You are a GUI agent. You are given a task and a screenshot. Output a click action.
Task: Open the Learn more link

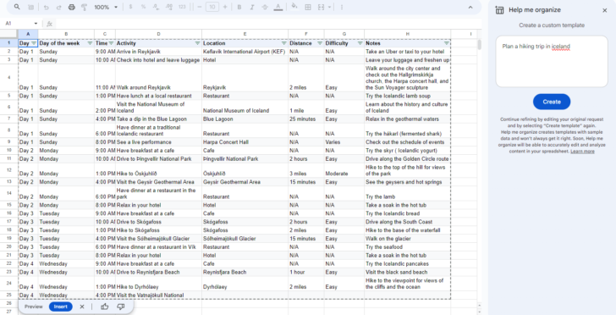582,152
